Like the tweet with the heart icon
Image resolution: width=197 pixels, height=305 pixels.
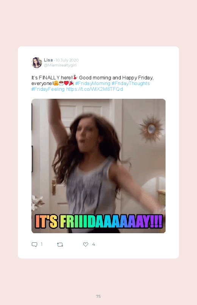pos(86,244)
